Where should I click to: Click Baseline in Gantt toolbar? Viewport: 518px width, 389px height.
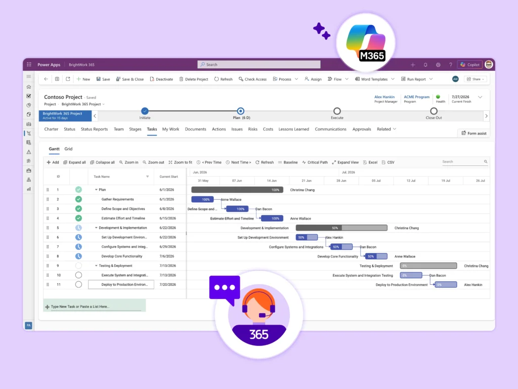click(288, 162)
